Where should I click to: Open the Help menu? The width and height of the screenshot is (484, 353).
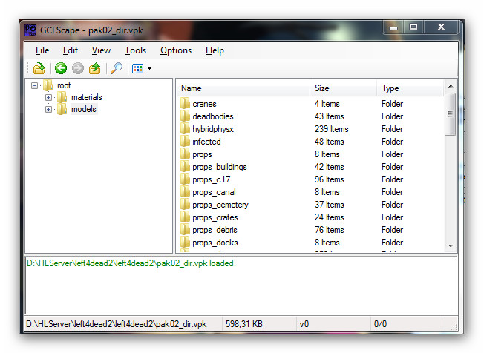(215, 50)
